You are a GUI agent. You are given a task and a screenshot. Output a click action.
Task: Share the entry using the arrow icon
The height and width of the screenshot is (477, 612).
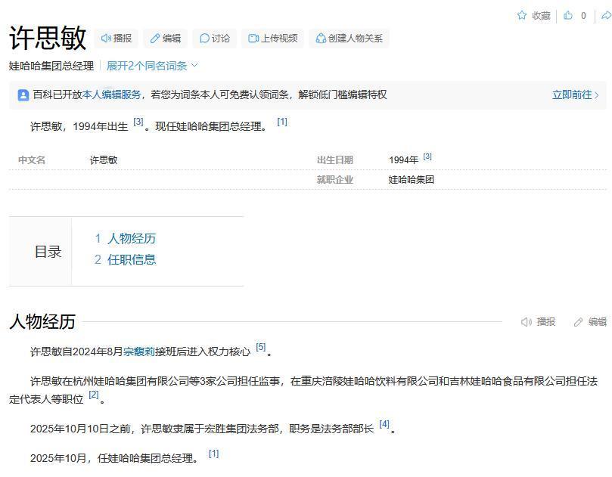[x=606, y=16]
